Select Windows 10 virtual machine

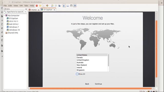point(14,30)
